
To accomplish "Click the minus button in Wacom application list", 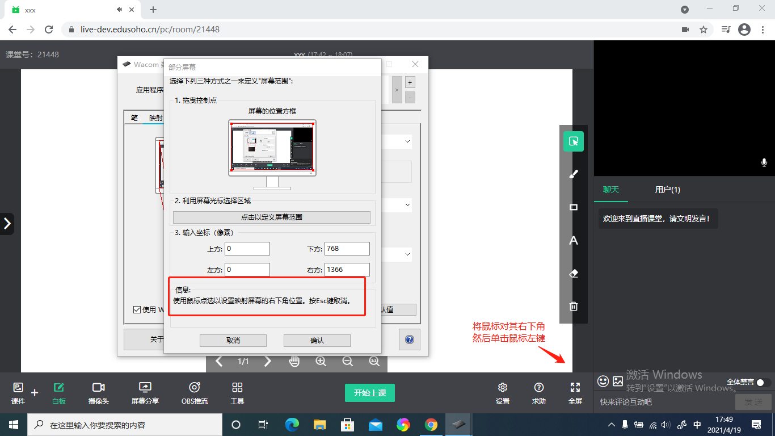I will click(x=410, y=97).
